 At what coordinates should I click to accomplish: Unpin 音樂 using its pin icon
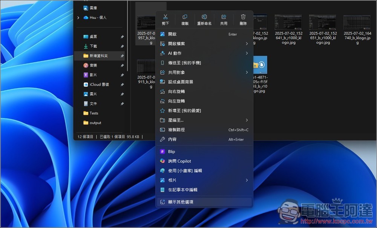(122, 66)
